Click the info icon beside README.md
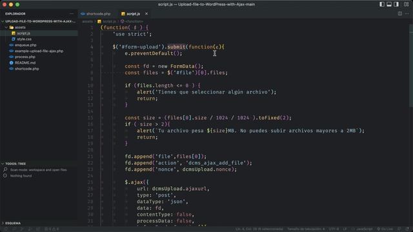This screenshot has width=413, height=232. (12, 63)
